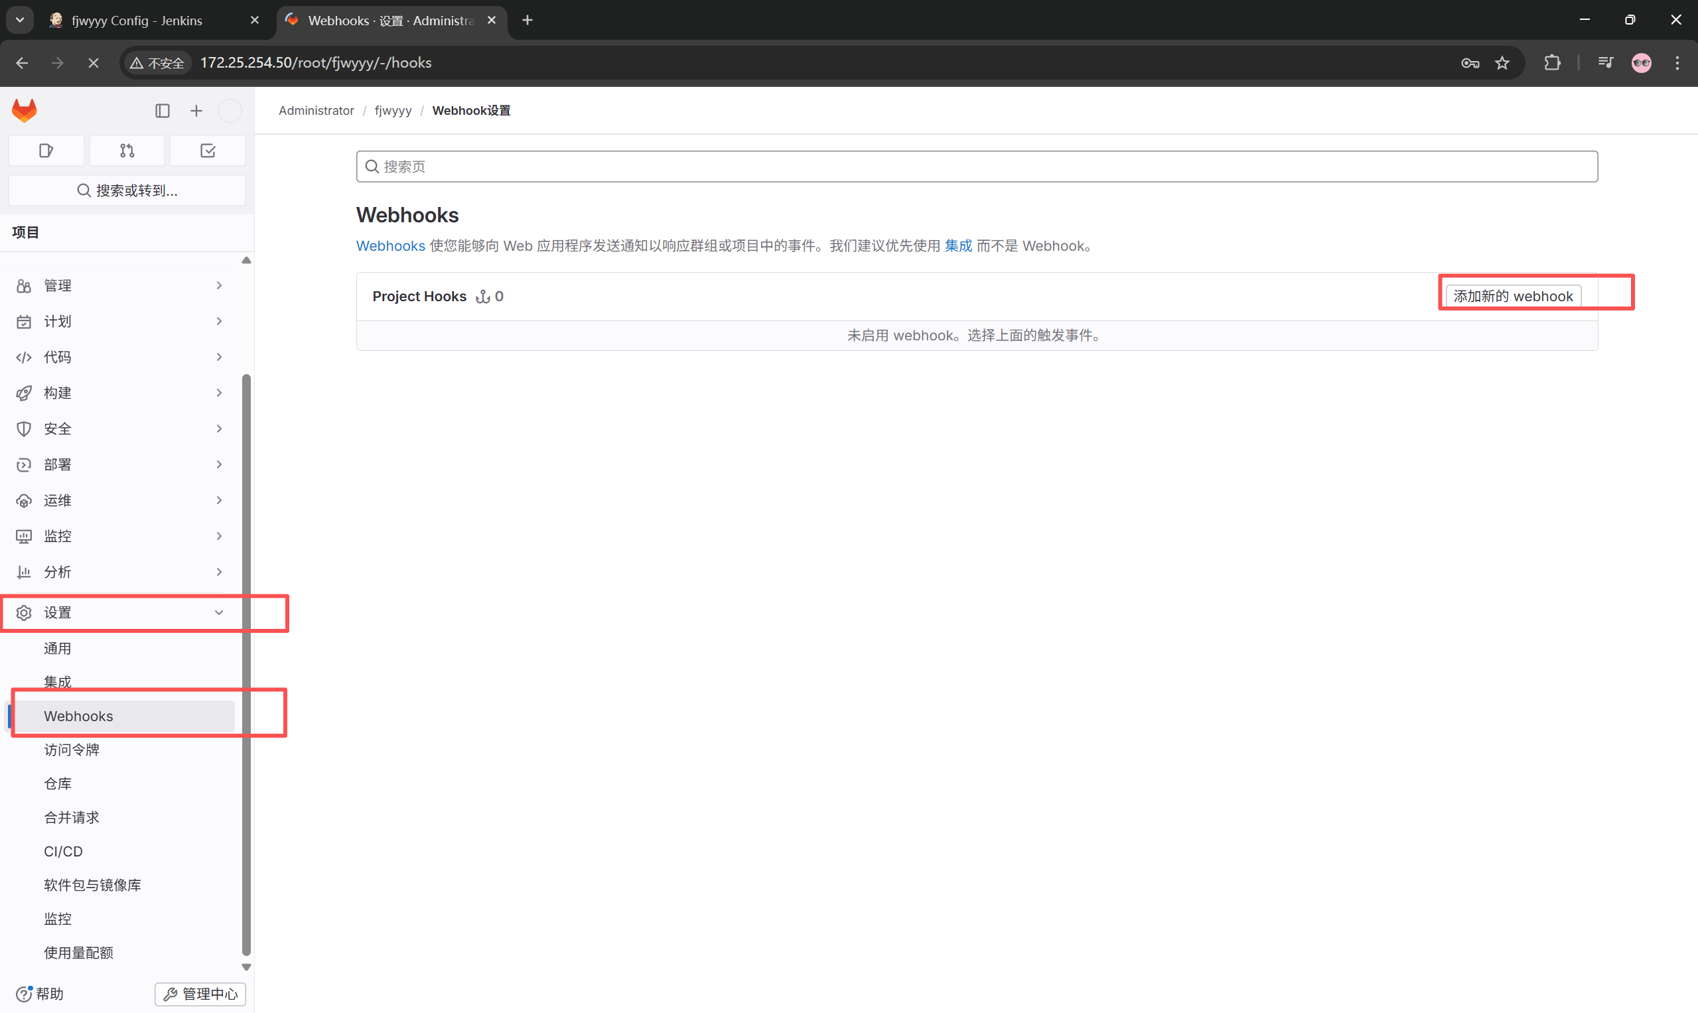Click the password key icon
Screen dimensions: 1698x1013
tap(1470, 63)
